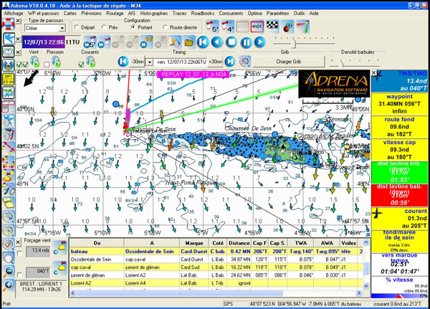Click the 4' start flag icon

[x=227, y=27]
